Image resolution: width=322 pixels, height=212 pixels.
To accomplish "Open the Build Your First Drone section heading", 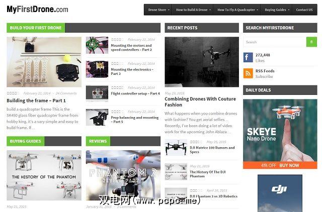I will coord(36,28).
